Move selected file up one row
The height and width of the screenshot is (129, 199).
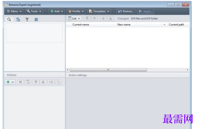pyautogui.click(x=94, y=19)
